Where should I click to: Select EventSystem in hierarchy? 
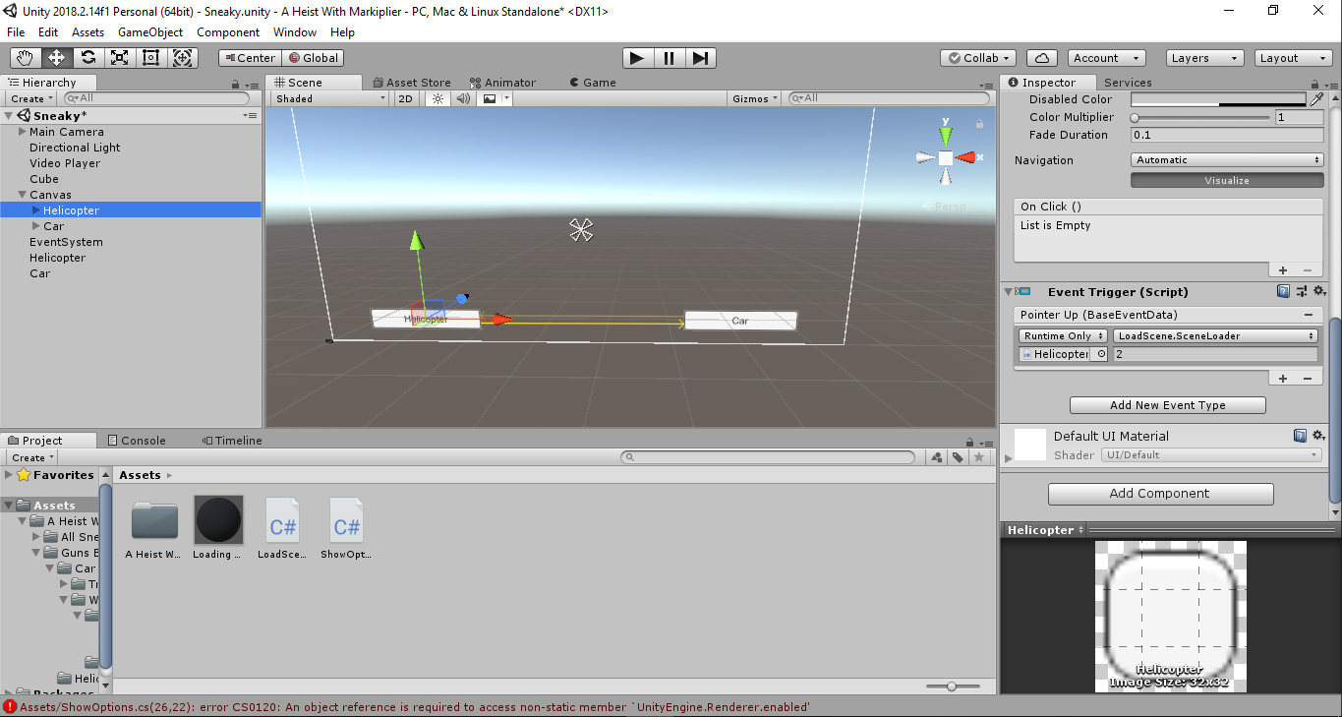(66, 242)
